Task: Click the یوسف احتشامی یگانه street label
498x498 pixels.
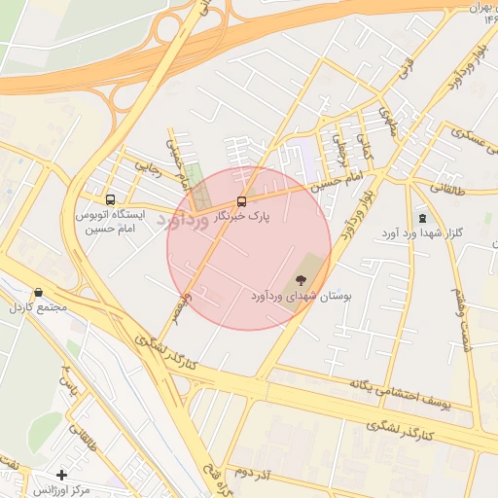Action: 400,394
